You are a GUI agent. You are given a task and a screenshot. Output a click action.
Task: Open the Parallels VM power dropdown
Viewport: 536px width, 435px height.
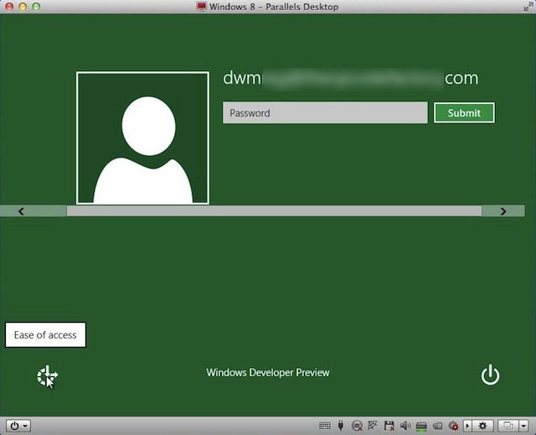pos(18,426)
